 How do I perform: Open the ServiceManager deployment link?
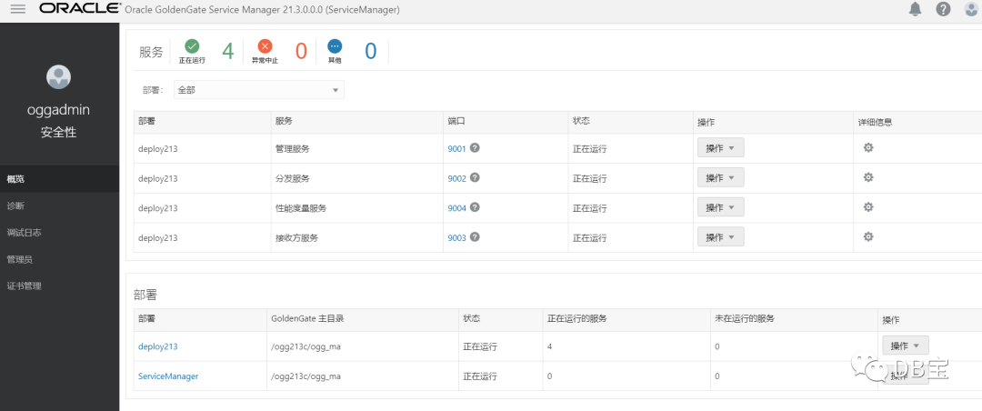168,376
